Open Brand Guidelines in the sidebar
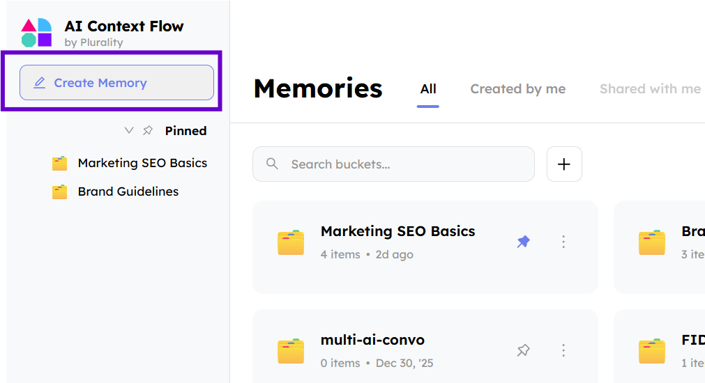 pyautogui.click(x=128, y=191)
